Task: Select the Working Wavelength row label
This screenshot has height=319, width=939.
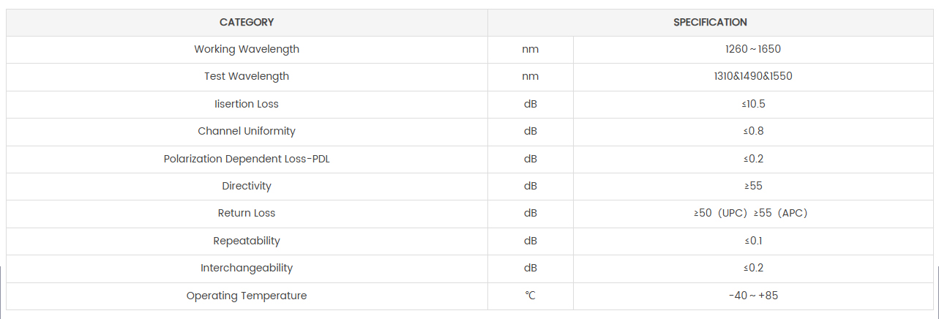Action: pos(247,49)
